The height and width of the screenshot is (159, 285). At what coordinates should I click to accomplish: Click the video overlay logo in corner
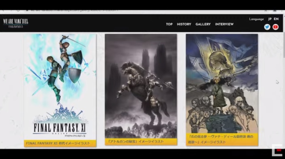[277, 150]
